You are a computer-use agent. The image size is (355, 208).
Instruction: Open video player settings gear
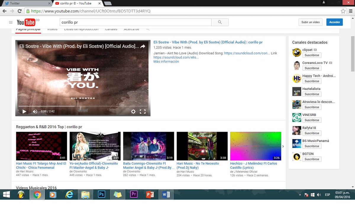pyautogui.click(x=133, y=112)
